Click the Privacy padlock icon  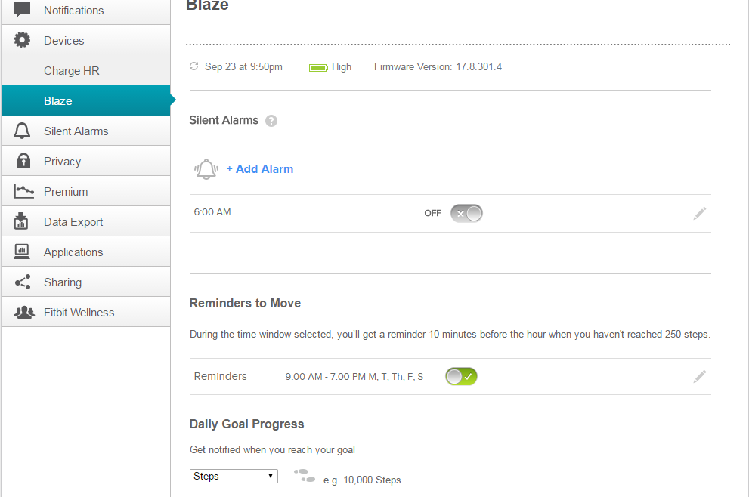pos(23,160)
